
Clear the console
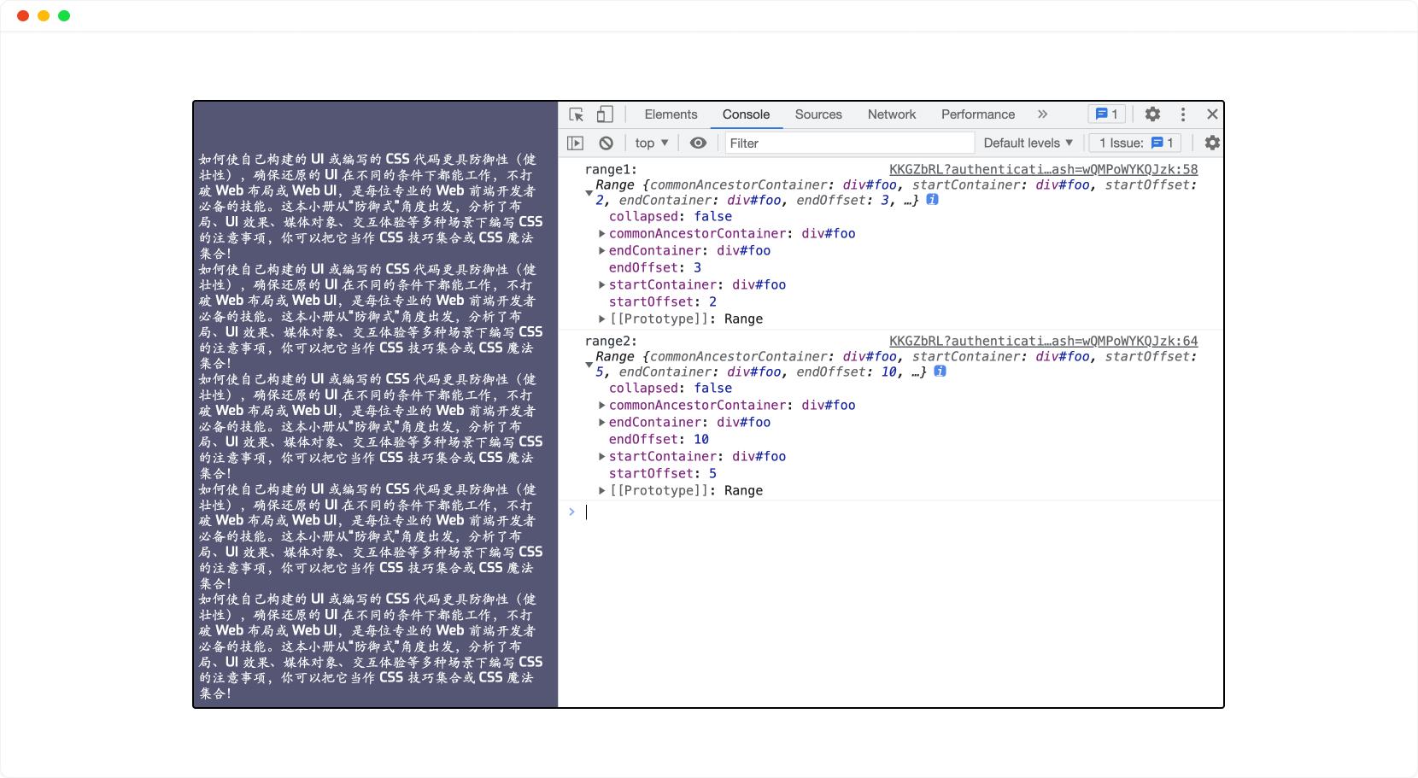click(606, 143)
